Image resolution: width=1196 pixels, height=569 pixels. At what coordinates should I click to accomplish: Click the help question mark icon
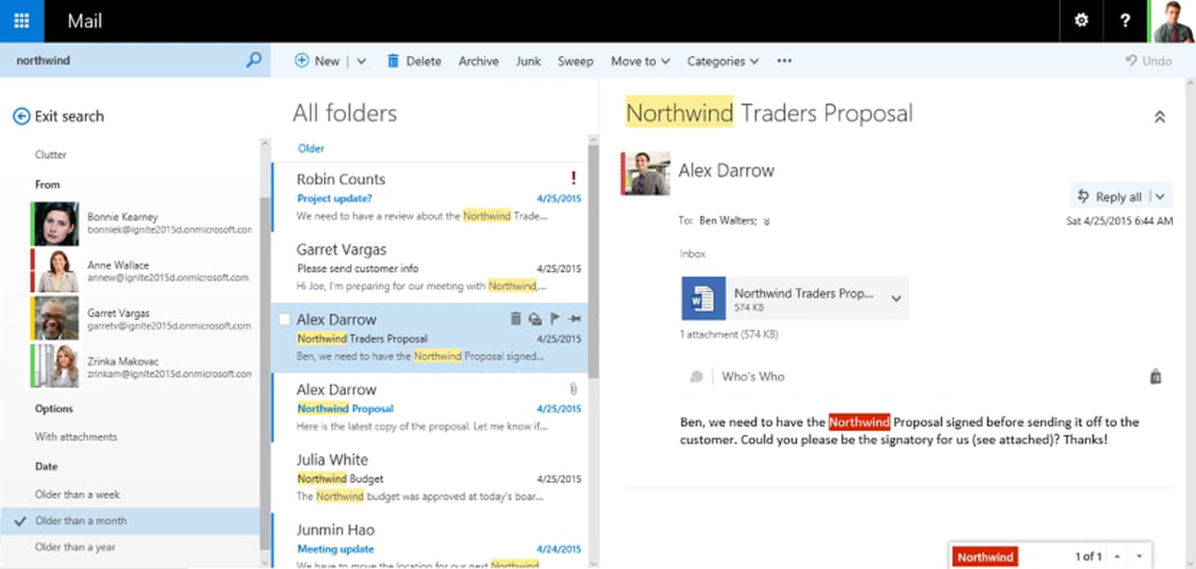[x=1126, y=21]
